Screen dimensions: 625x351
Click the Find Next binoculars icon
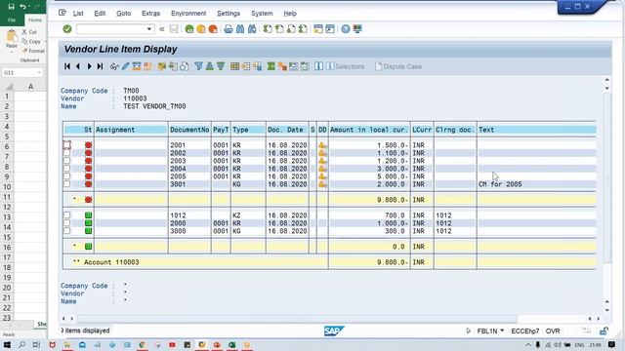pos(252,28)
